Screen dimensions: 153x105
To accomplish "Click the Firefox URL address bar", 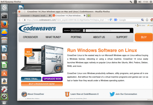I will coord(65,20).
